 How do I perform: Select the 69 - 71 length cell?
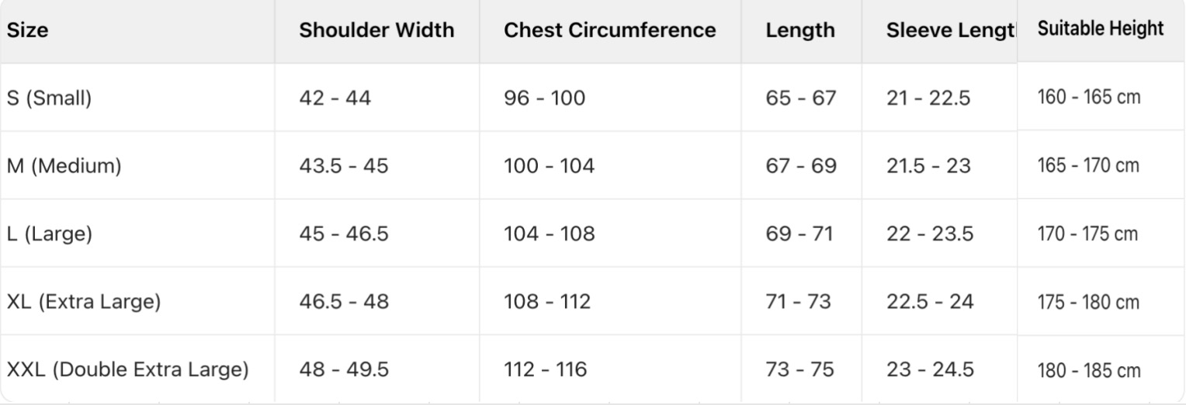pos(799,234)
